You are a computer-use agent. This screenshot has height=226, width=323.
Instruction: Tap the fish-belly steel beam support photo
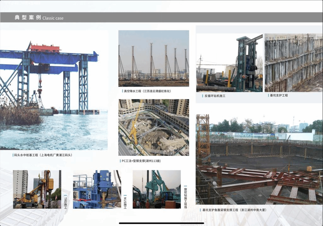pos(259,159)
